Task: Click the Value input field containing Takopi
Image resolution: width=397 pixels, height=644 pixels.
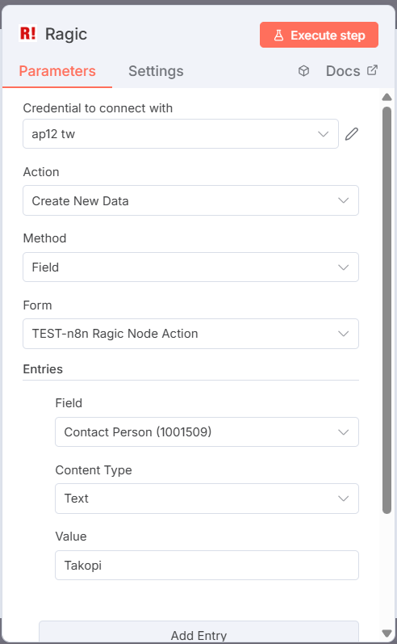Action: (207, 565)
